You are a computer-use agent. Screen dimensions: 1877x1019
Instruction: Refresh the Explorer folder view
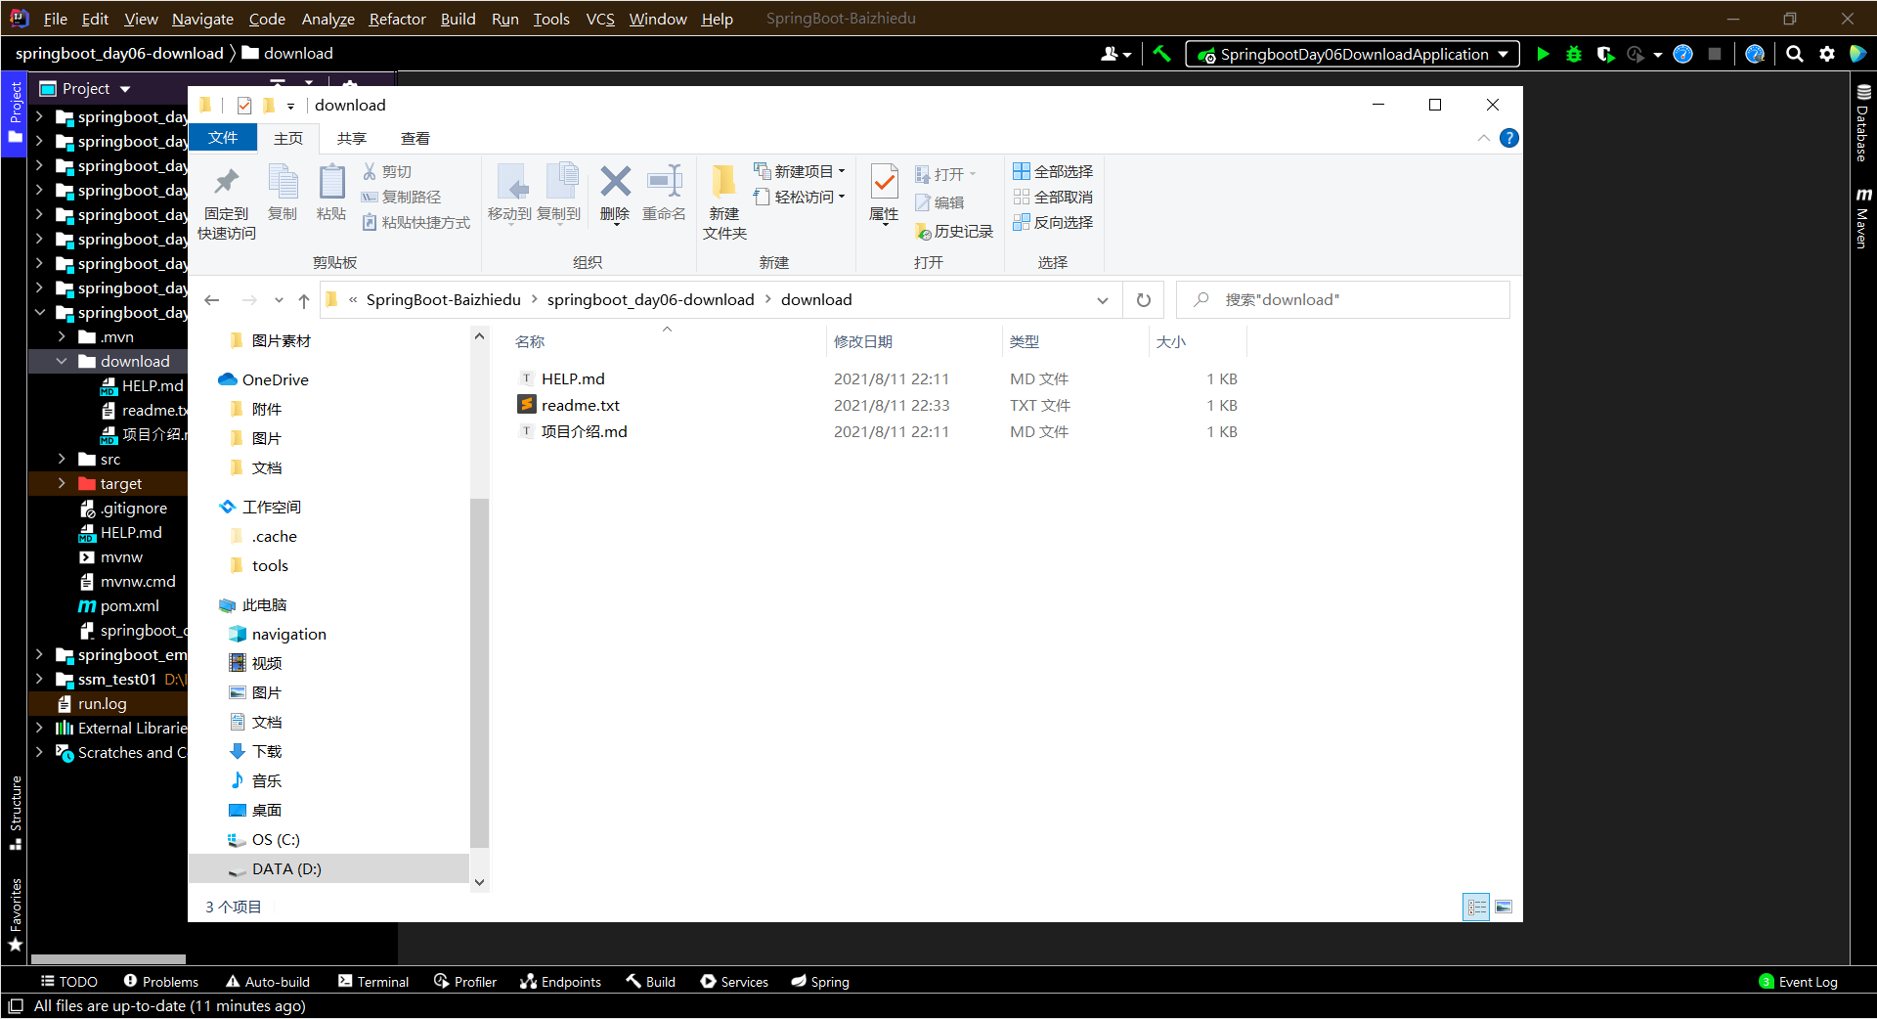pyautogui.click(x=1144, y=300)
